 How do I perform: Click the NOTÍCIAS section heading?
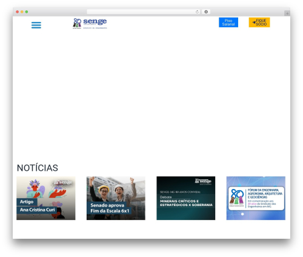pos(38,168)
